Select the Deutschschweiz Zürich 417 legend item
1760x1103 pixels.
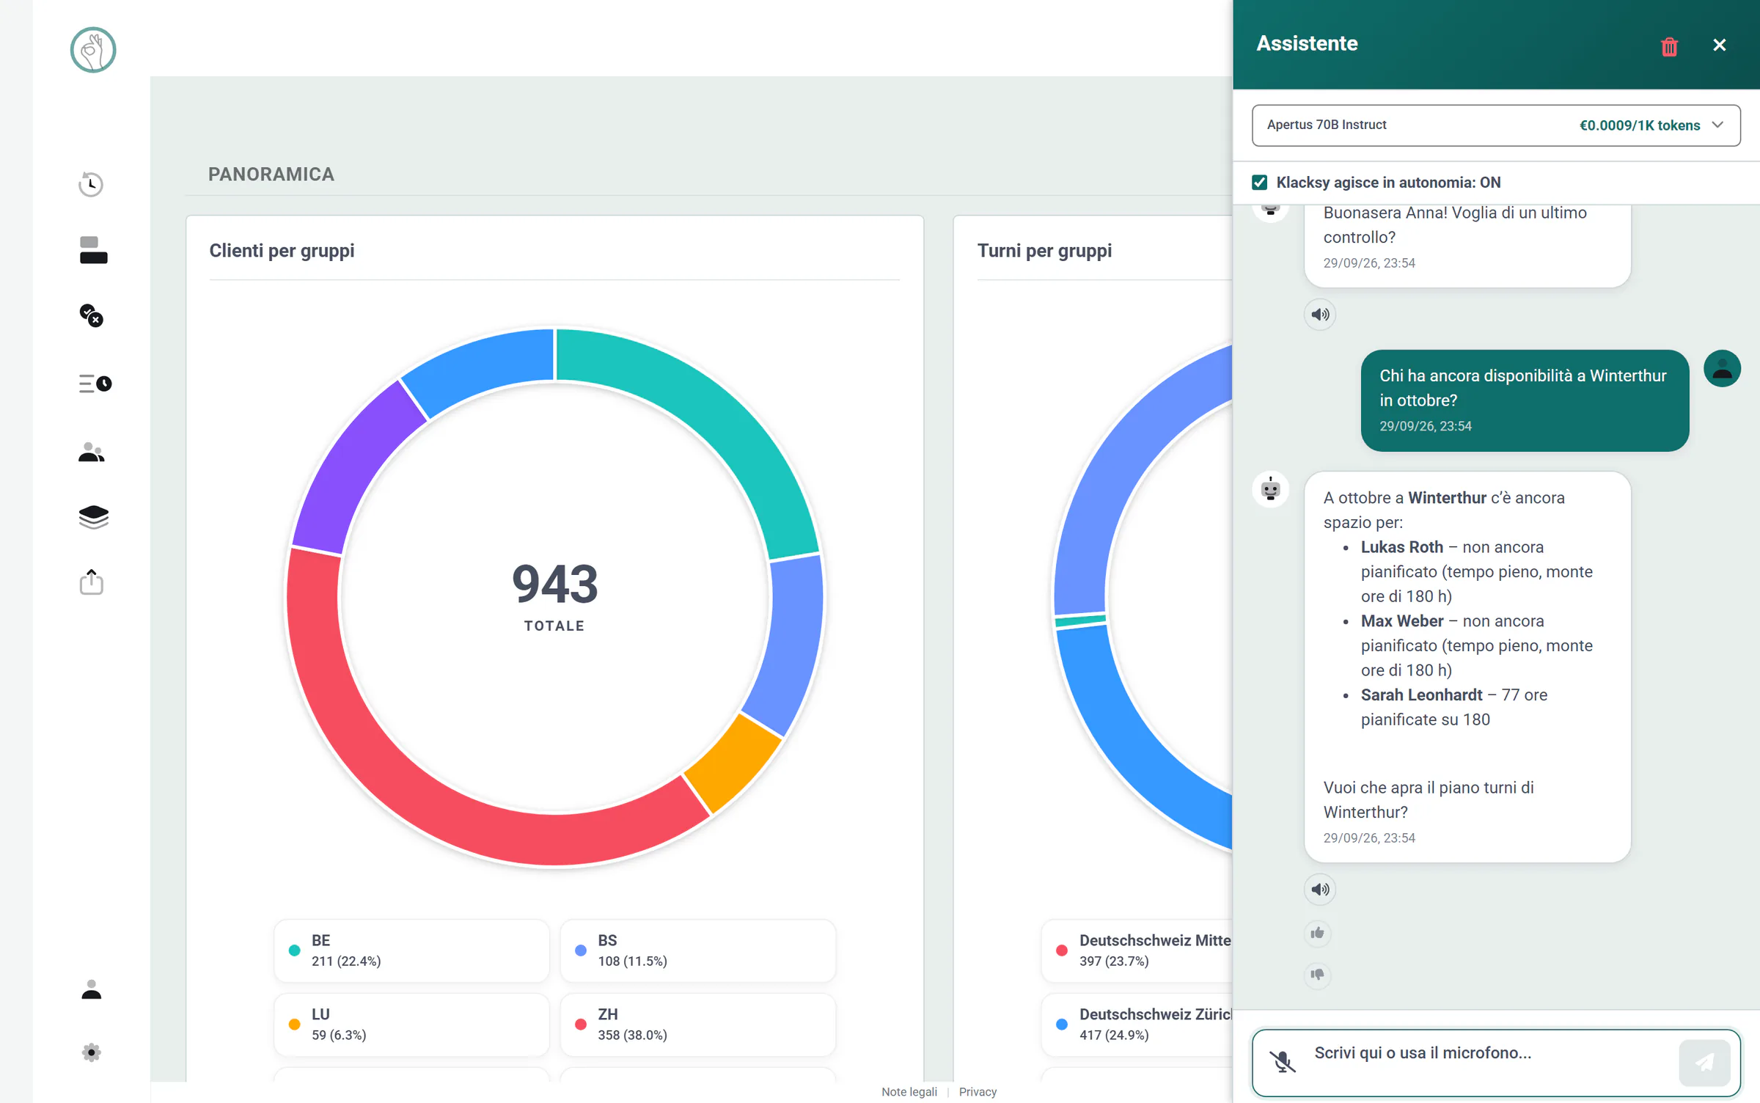1137,1025
